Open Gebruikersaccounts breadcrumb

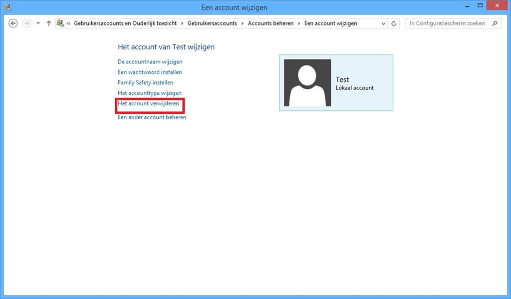tap(212, 23)
